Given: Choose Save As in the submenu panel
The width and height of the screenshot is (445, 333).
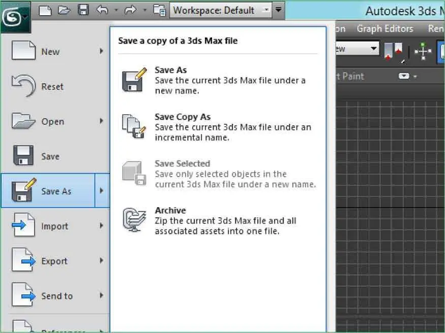Looking at the screenshot, I should click(218, 80).
